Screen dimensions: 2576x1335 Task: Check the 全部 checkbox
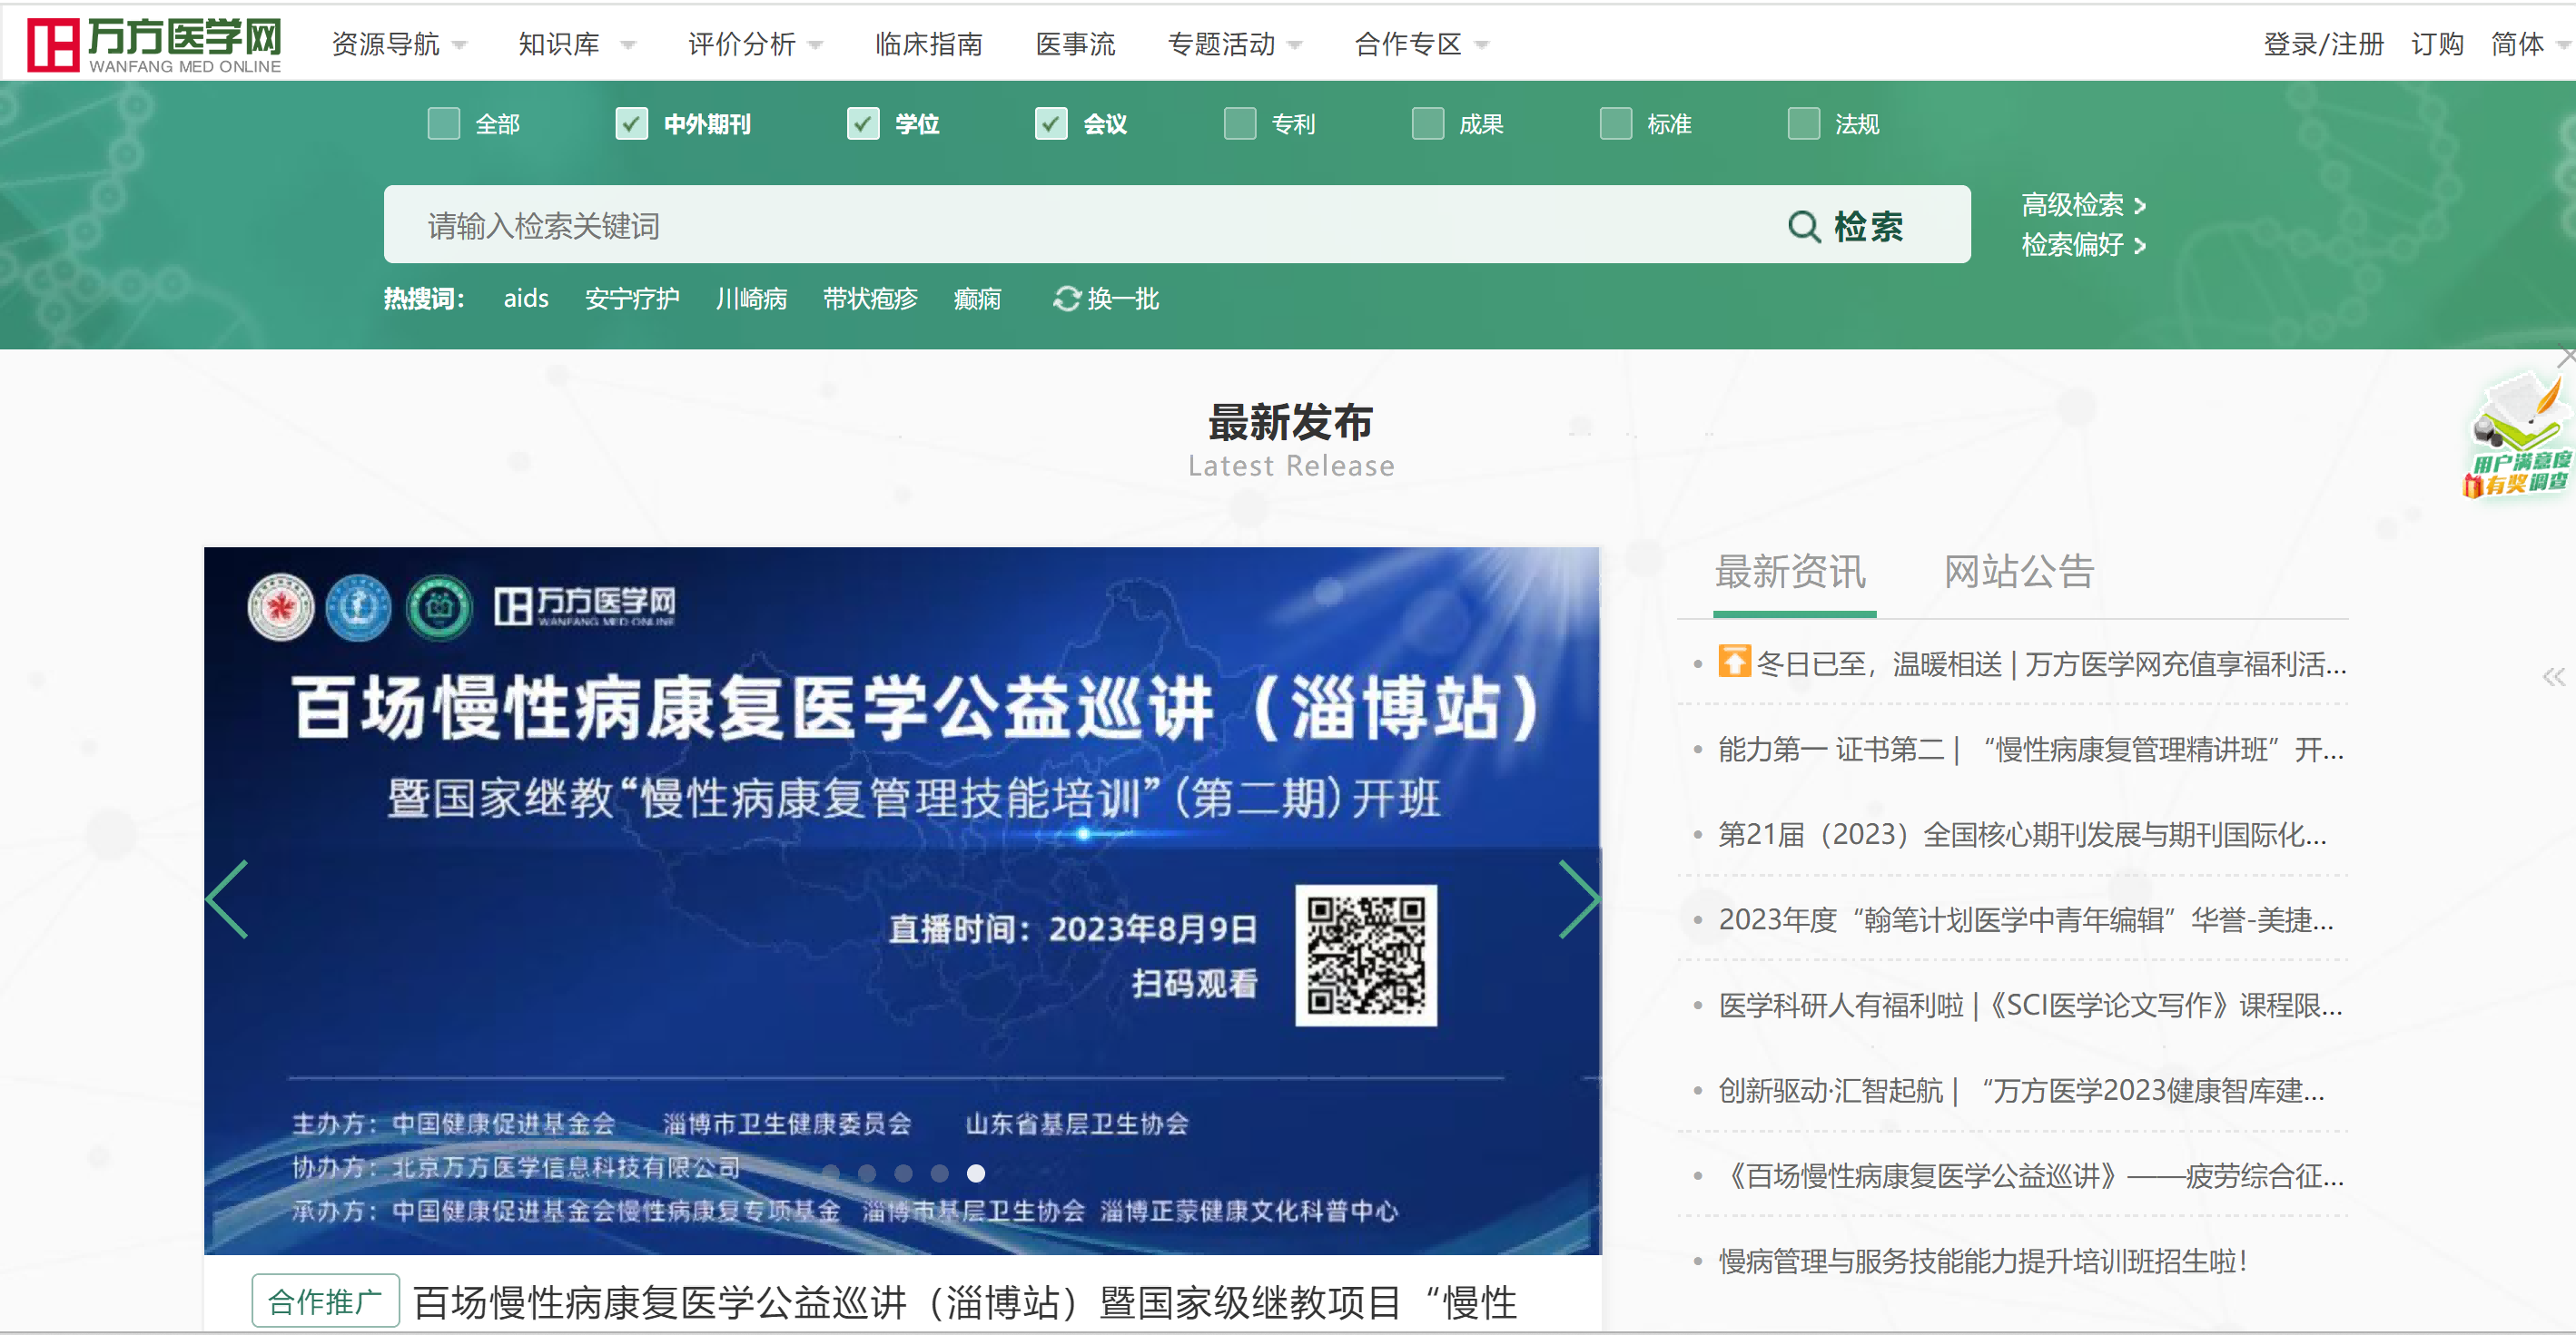click(x=443, y=124)
